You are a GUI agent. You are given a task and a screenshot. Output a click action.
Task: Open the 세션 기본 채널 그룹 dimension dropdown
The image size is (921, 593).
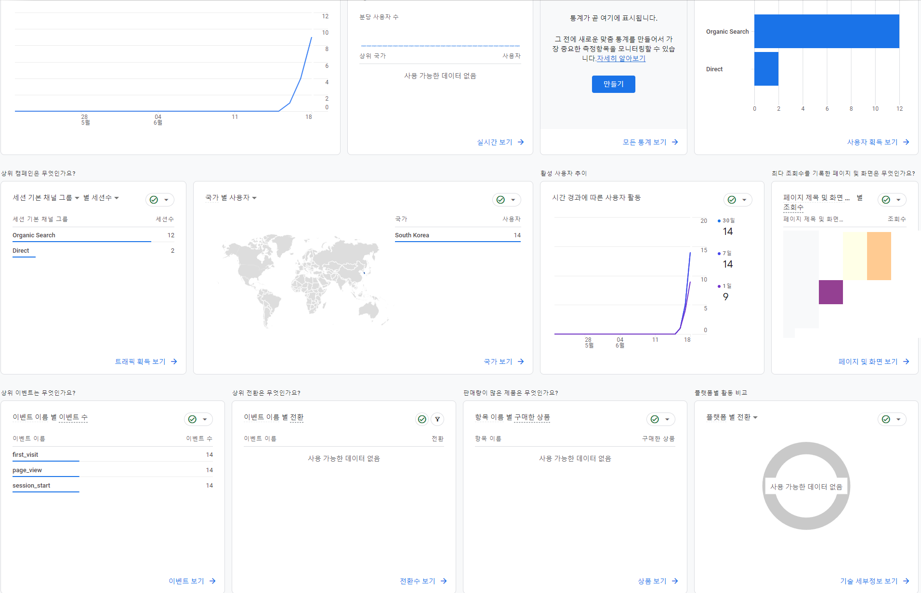tap(77, 197)
